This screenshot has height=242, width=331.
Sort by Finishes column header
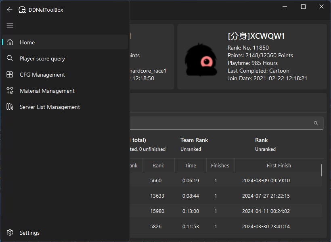[x=220, y=166]
